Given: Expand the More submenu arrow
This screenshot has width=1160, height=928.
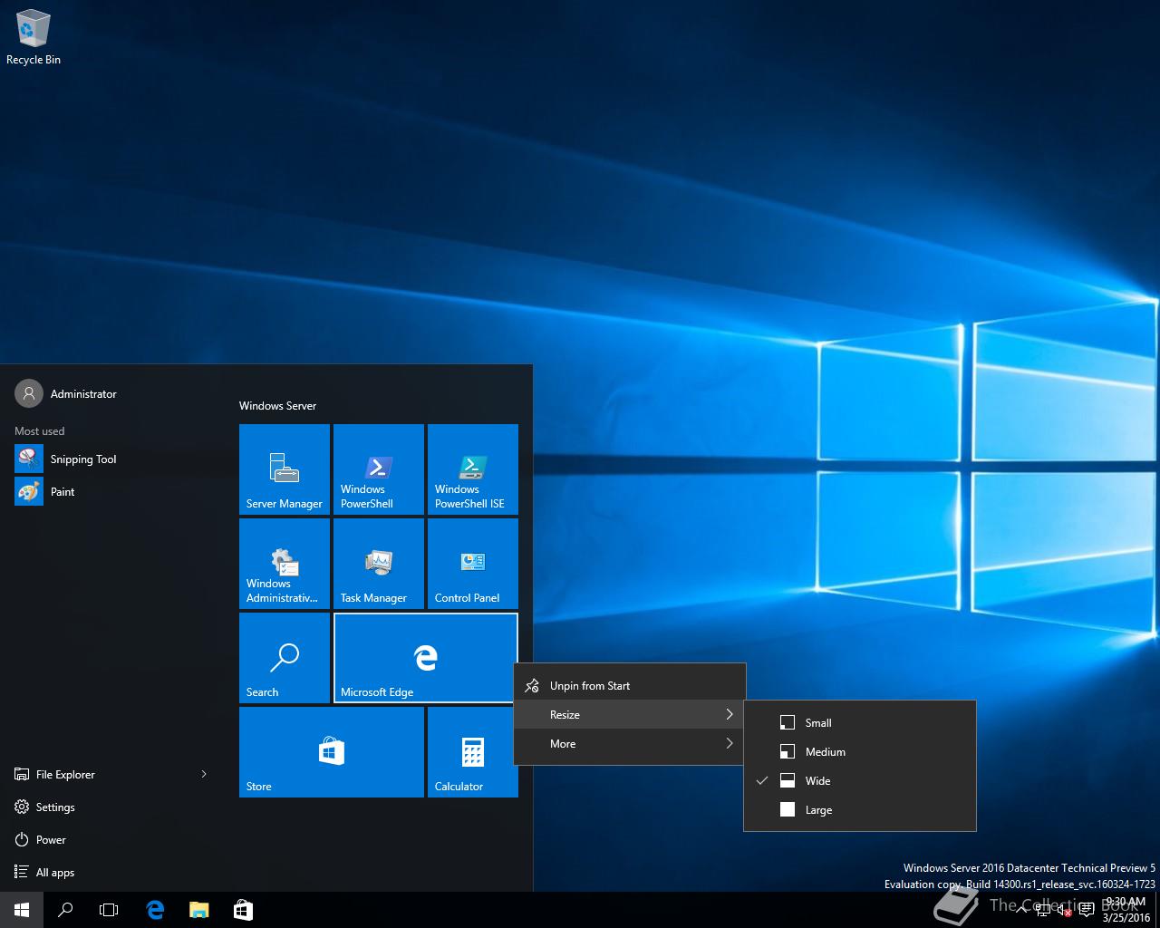Looking at the screenshot, I should 730,743.
